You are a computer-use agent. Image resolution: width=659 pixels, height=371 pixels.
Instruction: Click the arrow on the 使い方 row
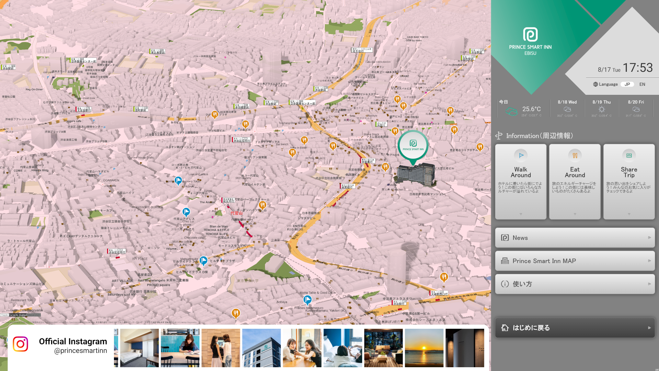(x=649, y=284)
